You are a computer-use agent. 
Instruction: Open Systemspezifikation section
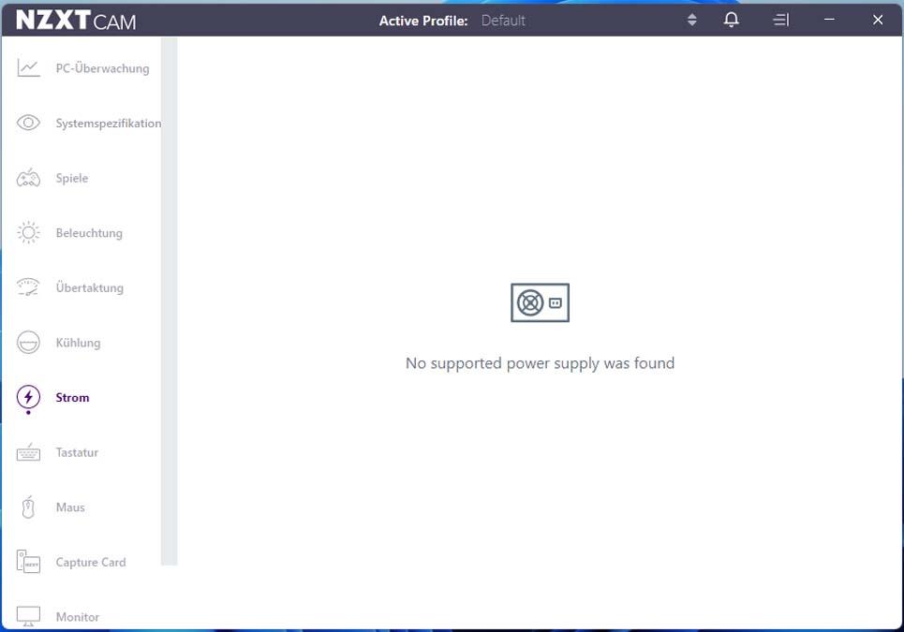click(109, 124)
